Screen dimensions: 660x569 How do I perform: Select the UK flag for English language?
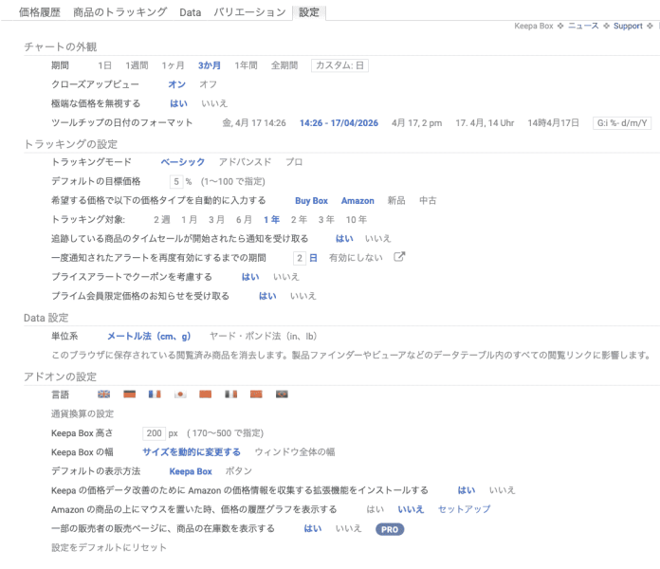(x=104, y=394)
